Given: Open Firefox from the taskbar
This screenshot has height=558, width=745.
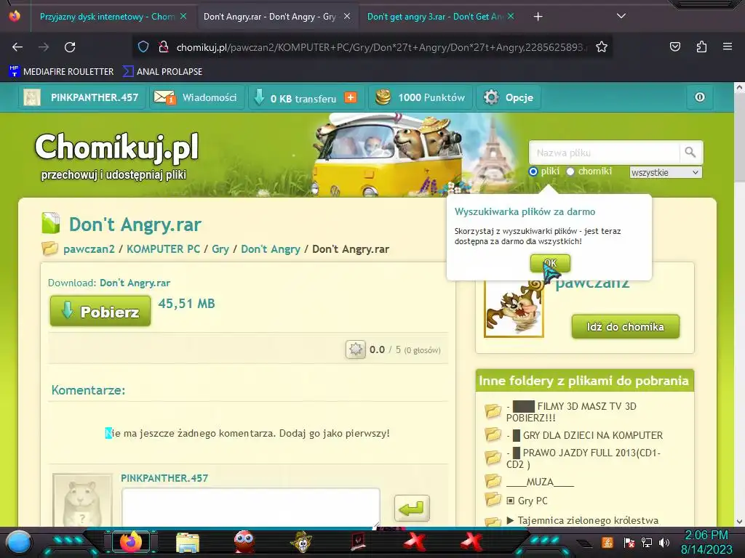Looking at the screenshot, I should pos(131,542).
